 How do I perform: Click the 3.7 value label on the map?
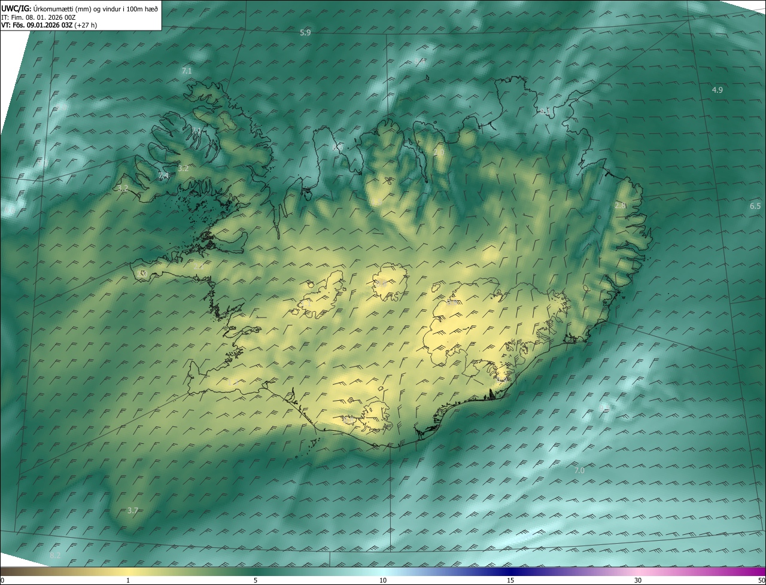point(133,510)
